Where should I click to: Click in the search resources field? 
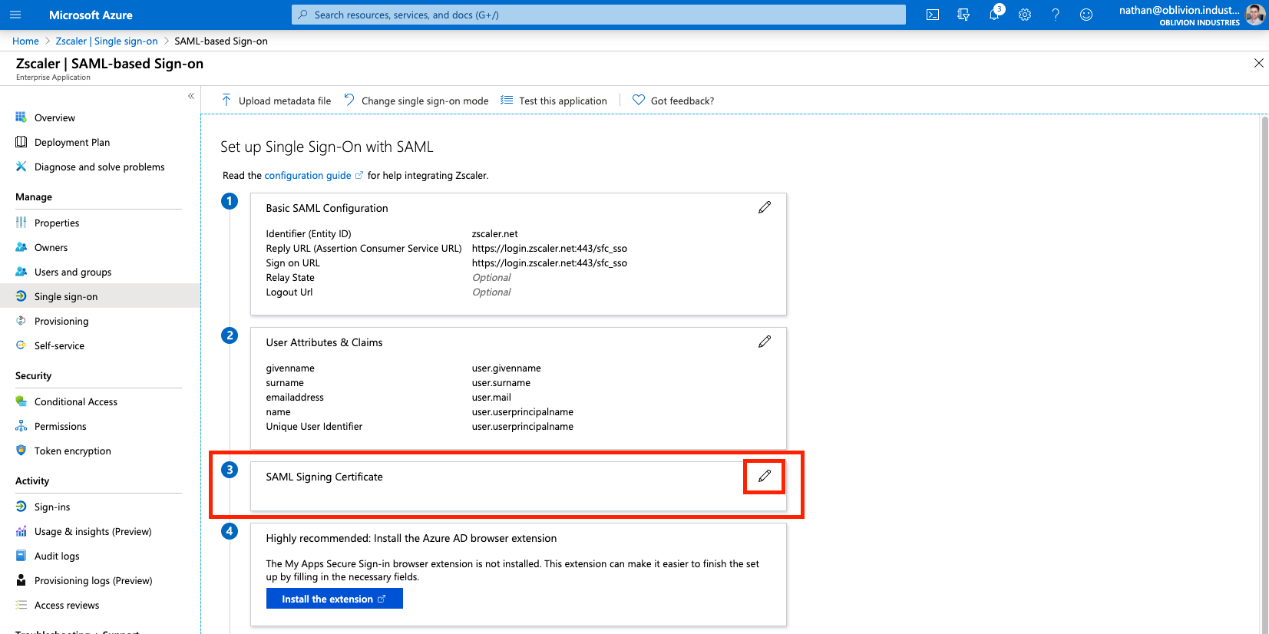[x=599, y=15]
